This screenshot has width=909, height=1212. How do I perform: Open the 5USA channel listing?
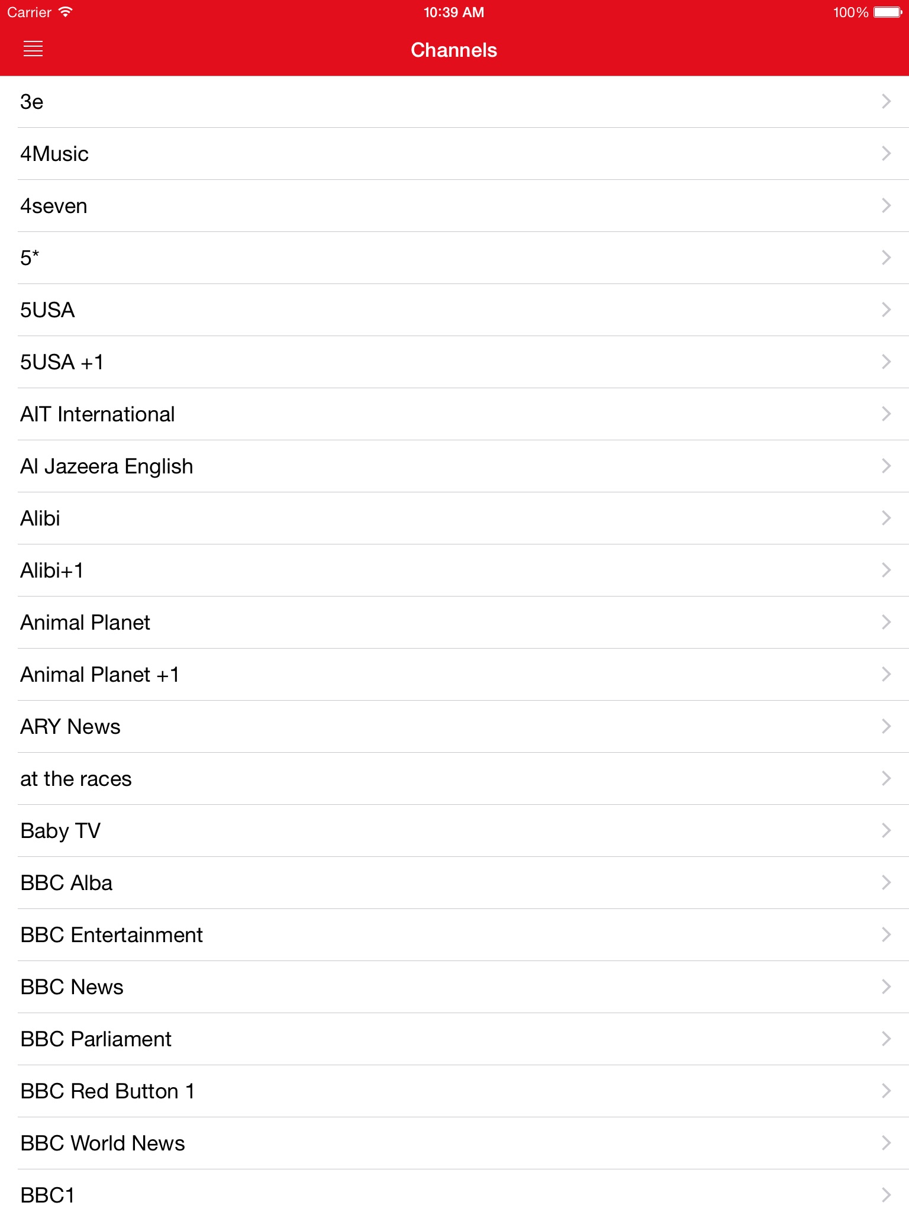[x=47, y=310]
